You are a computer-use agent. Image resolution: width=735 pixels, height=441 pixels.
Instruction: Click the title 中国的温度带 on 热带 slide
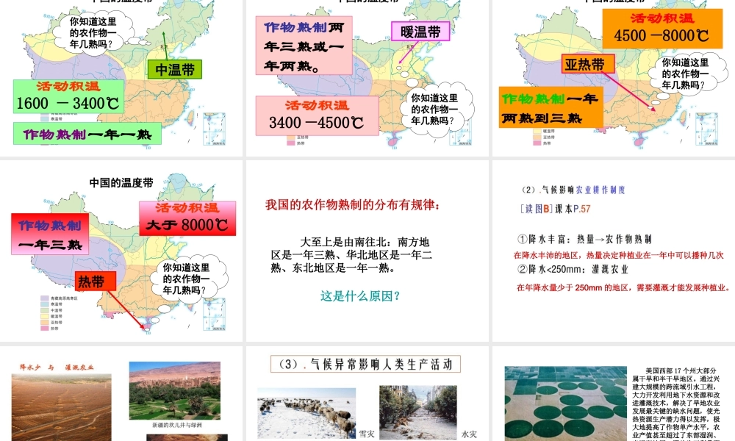click(121, 183)
